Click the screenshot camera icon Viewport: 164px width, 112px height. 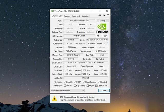pos(100,15)
